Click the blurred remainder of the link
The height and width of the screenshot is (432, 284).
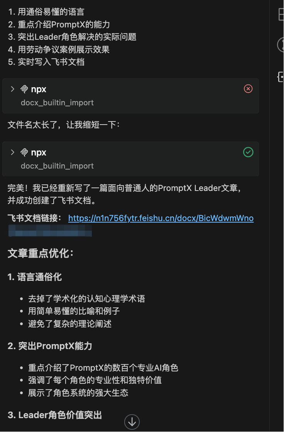[x=50, y=231]
